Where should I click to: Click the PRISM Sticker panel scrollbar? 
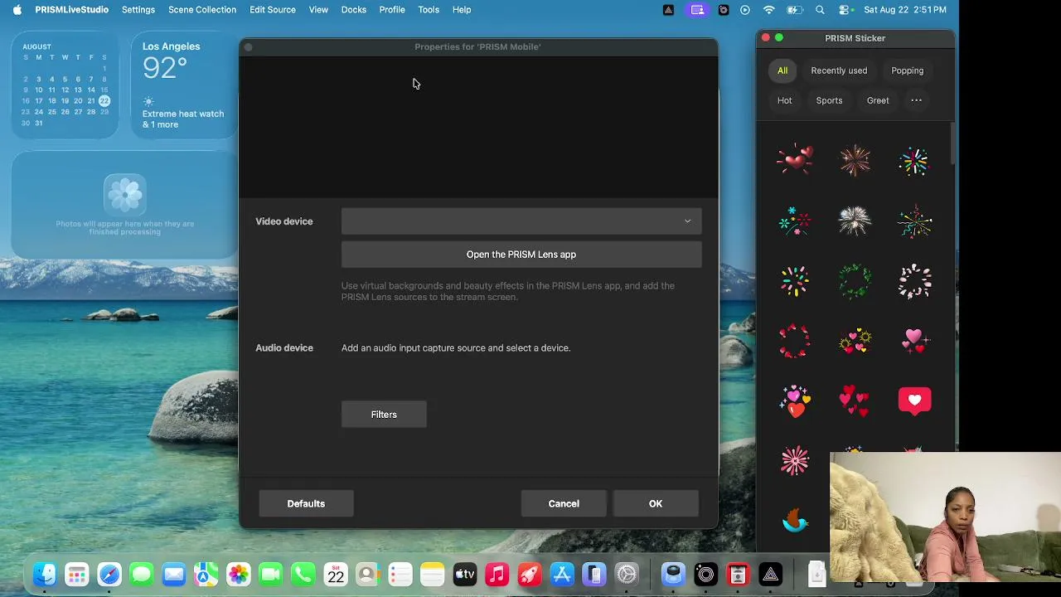point(952,143)
